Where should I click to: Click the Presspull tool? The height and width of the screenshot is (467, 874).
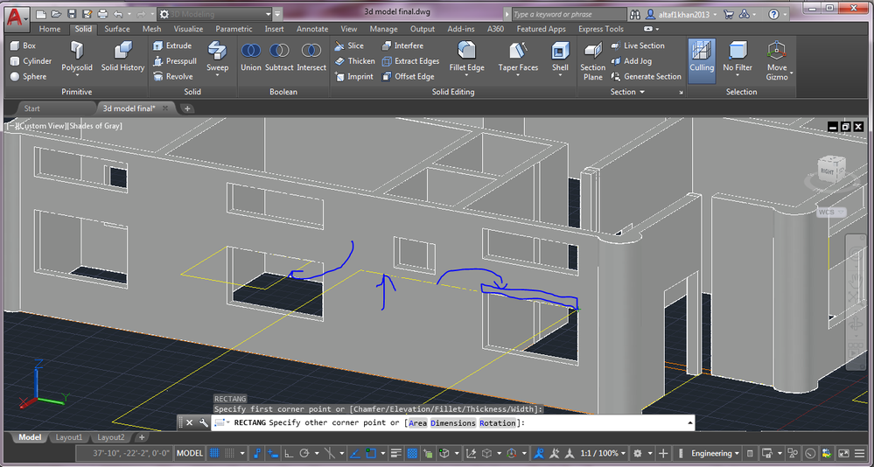click(x=174, y=61)
